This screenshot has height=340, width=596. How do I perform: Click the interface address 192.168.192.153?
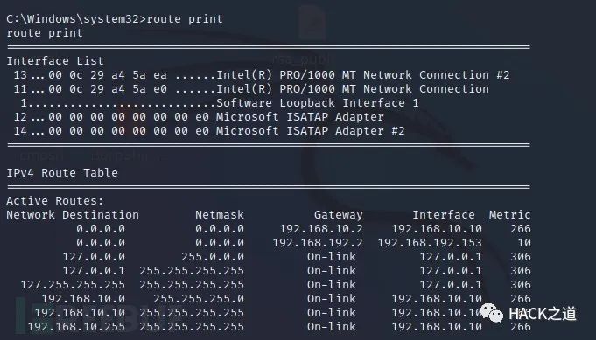(x=430, y=242)
